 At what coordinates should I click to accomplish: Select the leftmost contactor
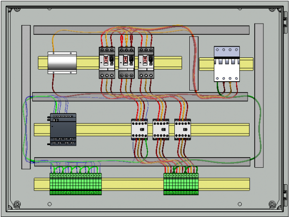click(x=140, y=129)
